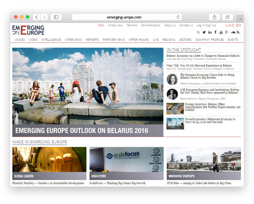Click the Emerging Europe logo
The image size is (254, 204).
pyautogui.click(x=28, y=30)
